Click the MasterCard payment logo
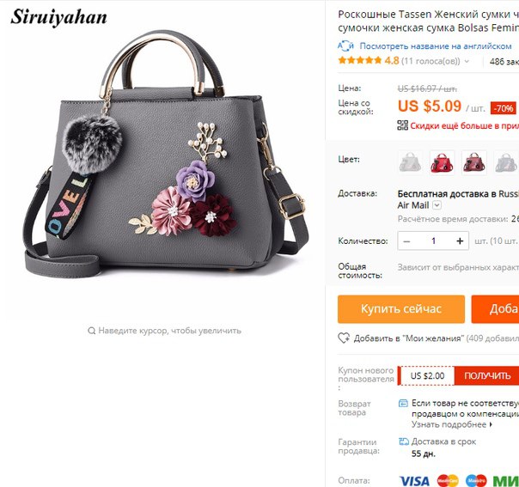The width and height of the screenshot is (519, 487). 448,480
